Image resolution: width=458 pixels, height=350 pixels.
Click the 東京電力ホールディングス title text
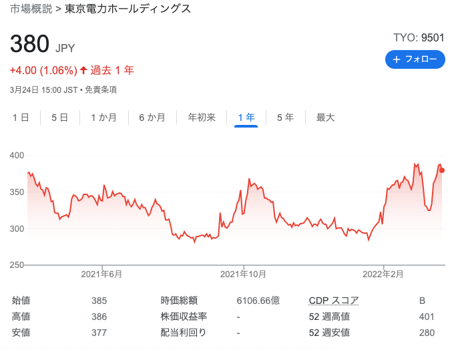pyautogui.click(x=128, y=9)
